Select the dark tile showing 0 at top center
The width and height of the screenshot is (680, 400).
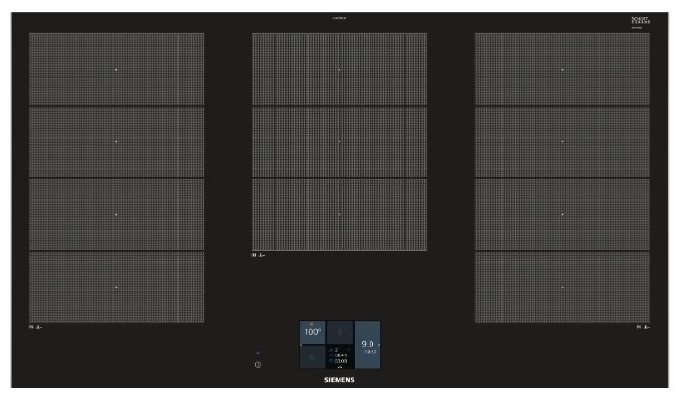click(x=340, y=332)
